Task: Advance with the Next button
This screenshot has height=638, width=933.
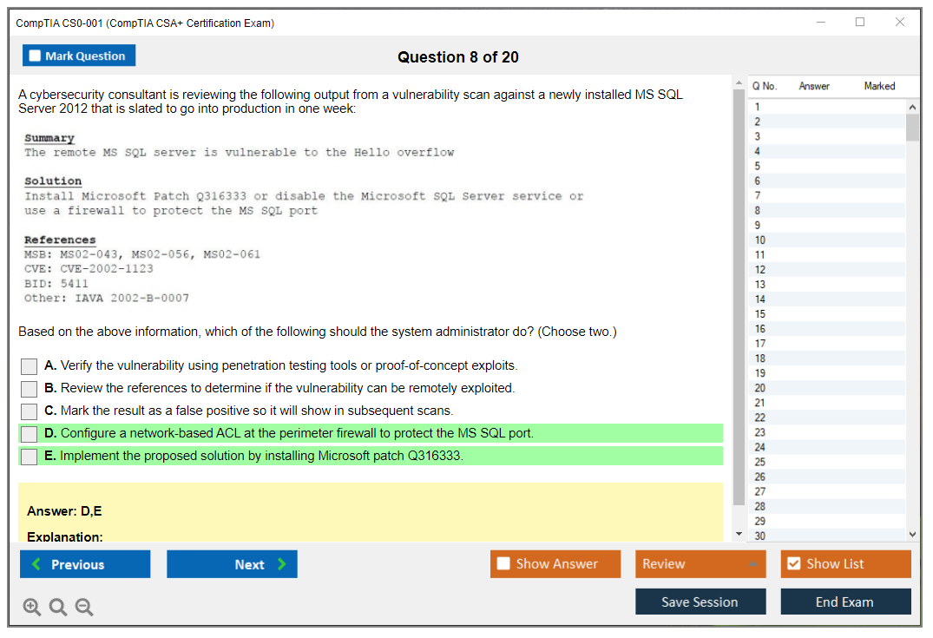Action: pyautogui.click(x=232, y=564)
